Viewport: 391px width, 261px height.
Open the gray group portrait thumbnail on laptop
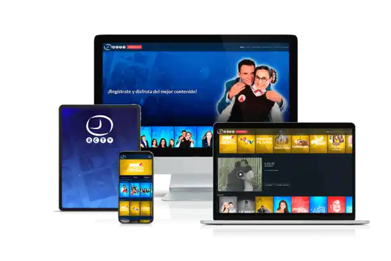click(x=282, y=144)
